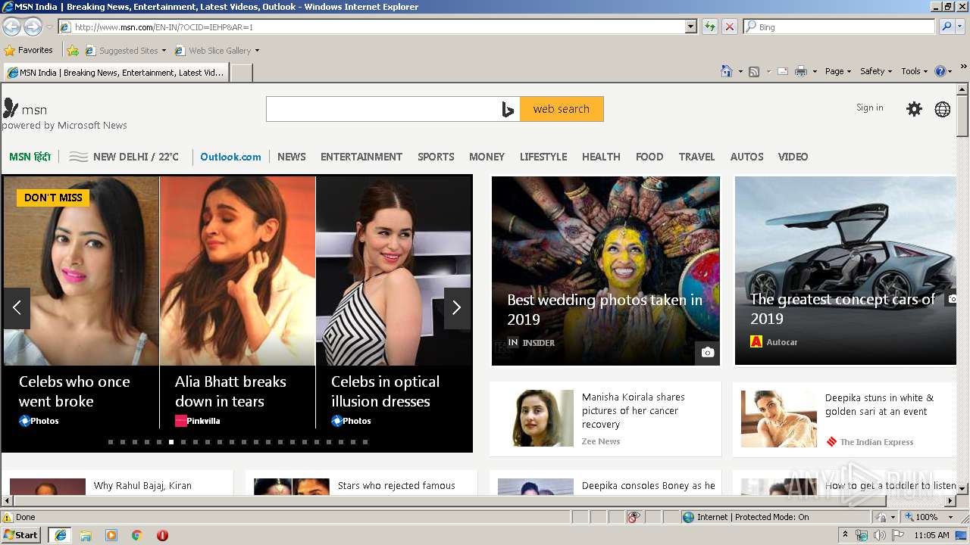Click the horizontal scrollbar right arrow
The width and height of the screenshot is (970, 545).
(950, 501)
